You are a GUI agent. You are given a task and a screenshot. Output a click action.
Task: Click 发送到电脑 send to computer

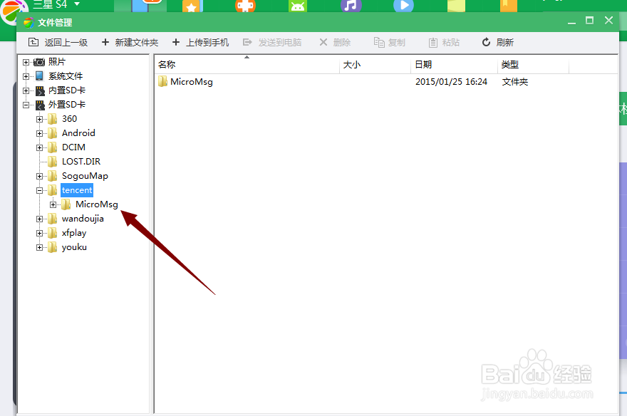[272, 42]
